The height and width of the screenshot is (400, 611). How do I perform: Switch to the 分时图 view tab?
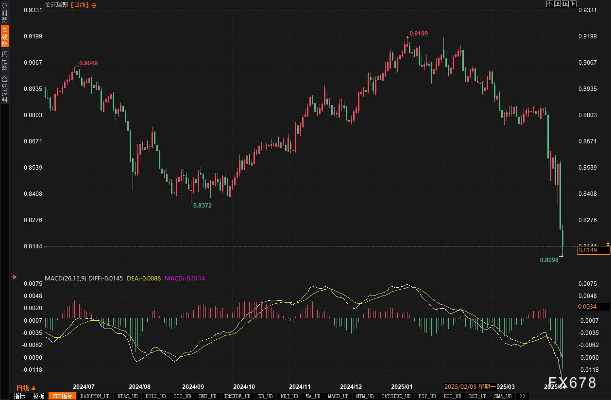[5, 13]
